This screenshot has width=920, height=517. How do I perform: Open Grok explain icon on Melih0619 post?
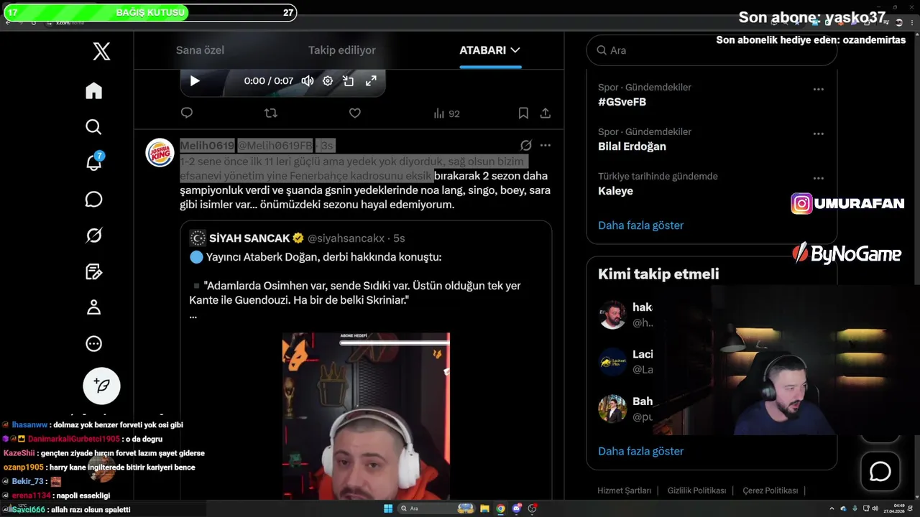click(526, 145)
